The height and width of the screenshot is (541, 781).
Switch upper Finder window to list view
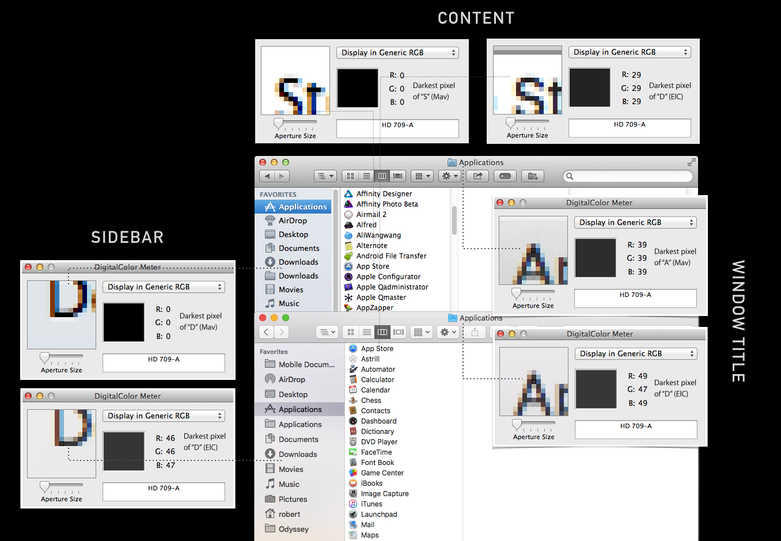(366, 176)
